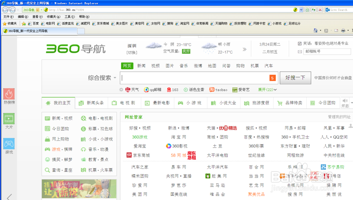Click the Add to Favorites star icon
The image size is (353, 200).
(x=24, y=23)
